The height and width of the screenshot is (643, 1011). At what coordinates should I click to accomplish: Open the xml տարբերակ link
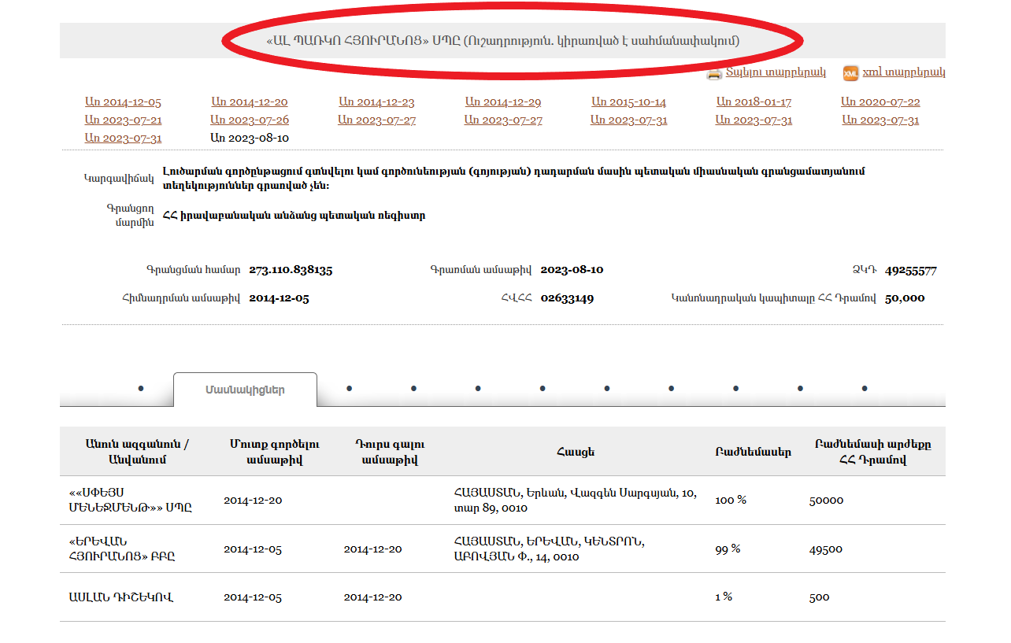click(x=903, y=72)
